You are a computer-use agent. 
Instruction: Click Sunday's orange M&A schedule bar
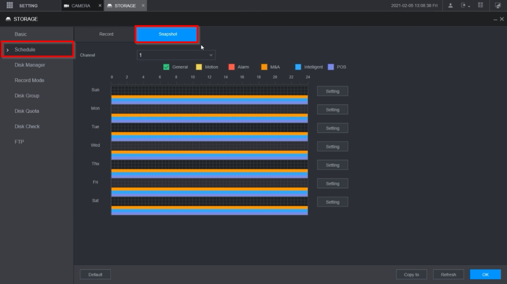pos(209,97)
